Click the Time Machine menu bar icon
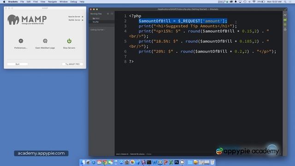This screenshot has height=166, width=295. [x=245, y=2]
